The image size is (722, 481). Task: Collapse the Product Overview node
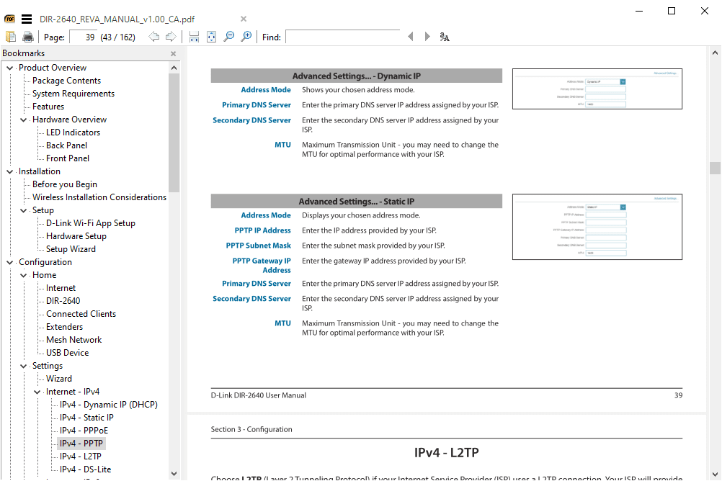9,68
